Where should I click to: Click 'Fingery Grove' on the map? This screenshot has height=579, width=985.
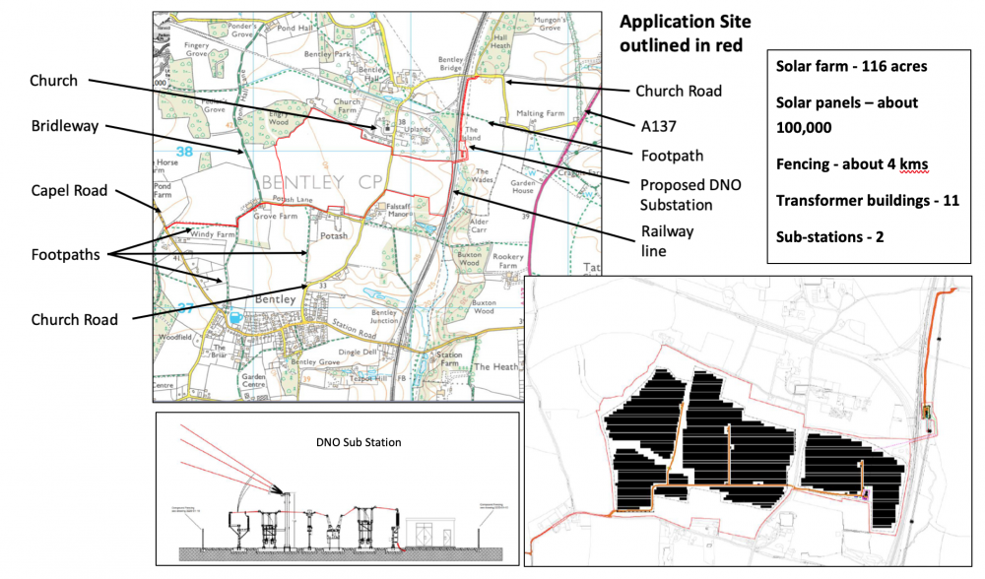(197, 49)
